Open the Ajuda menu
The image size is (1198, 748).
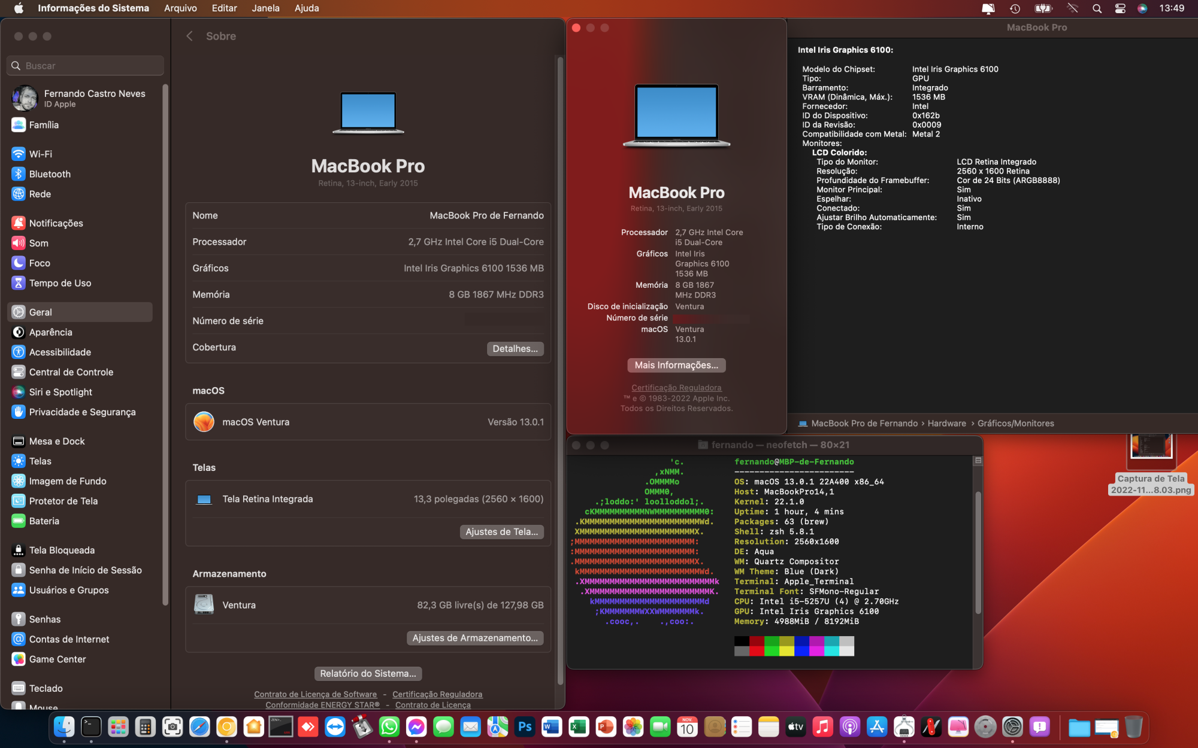coord(307,8)
